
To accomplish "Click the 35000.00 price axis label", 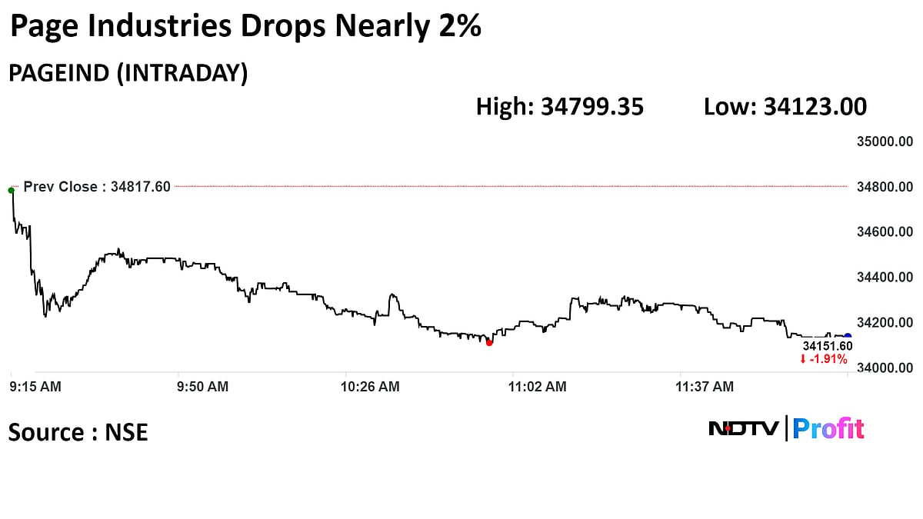I will [x=884, y=141].
